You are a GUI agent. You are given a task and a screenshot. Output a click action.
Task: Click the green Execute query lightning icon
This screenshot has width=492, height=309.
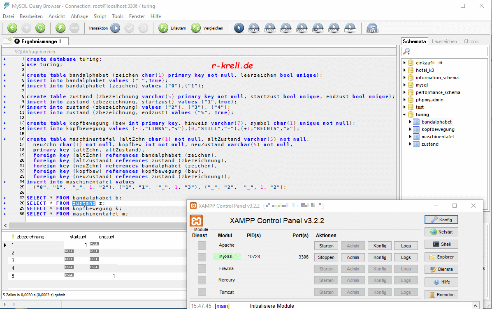(60, 28)
